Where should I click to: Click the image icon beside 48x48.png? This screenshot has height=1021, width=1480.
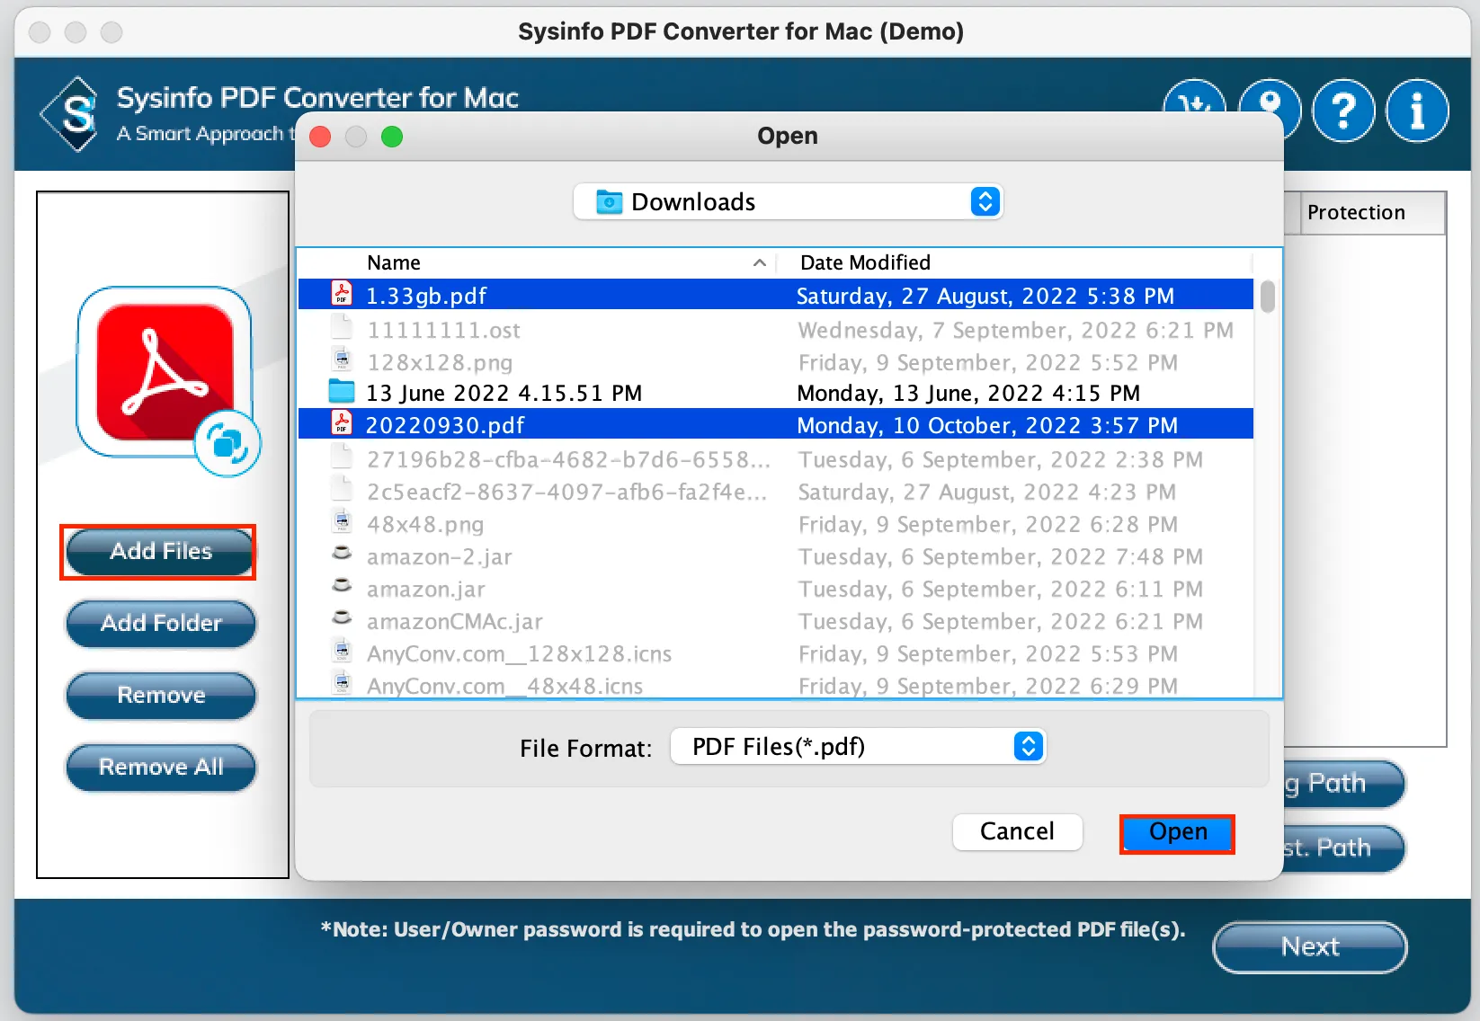tap(342, 521)
